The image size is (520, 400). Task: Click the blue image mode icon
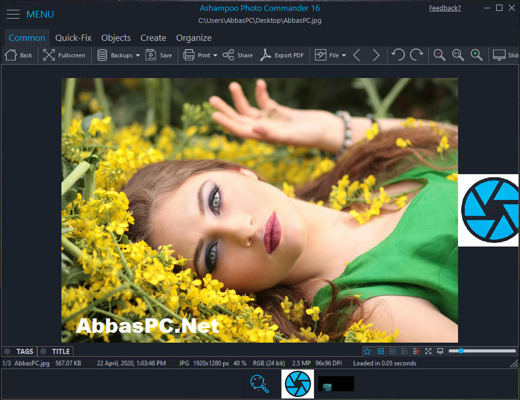point(381,351)
